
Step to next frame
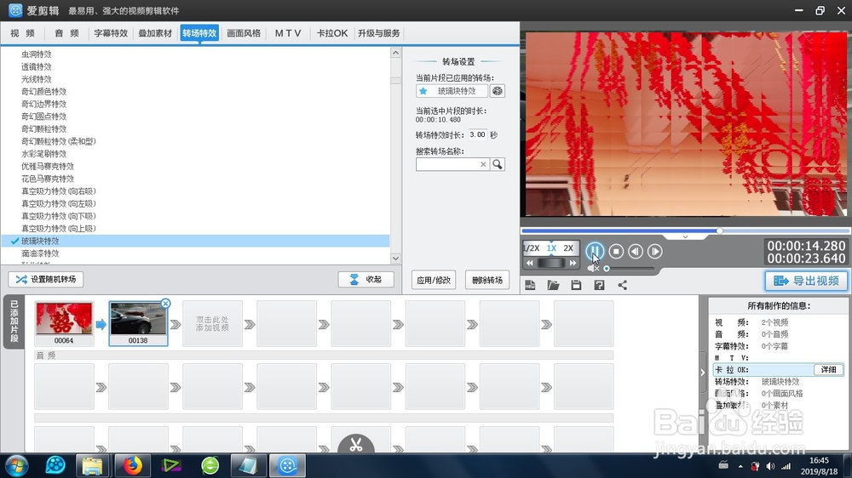pos(654,251)
